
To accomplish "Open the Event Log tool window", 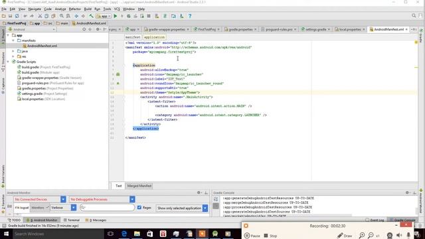I will (x=375, y=220).
